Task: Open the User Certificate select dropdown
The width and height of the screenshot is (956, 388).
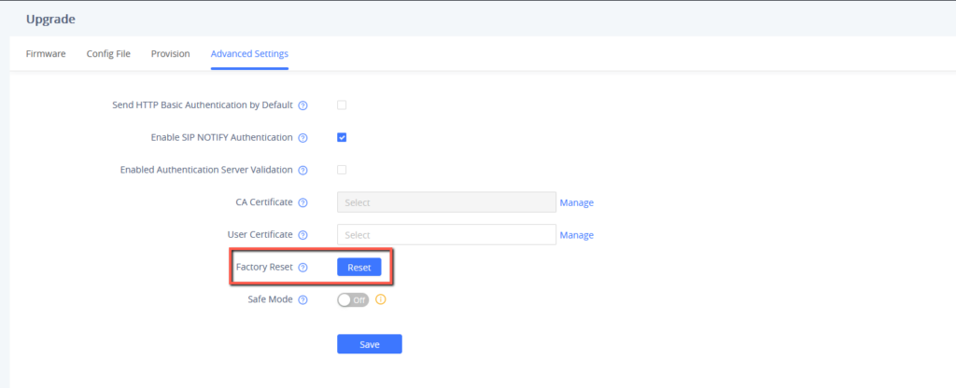Action: tap(446, 234)
